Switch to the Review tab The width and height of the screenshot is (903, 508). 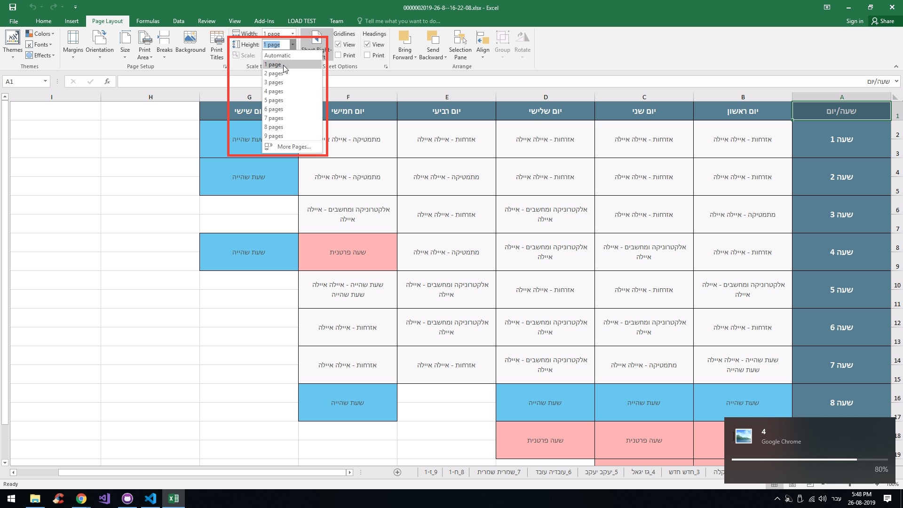point(206,21)
